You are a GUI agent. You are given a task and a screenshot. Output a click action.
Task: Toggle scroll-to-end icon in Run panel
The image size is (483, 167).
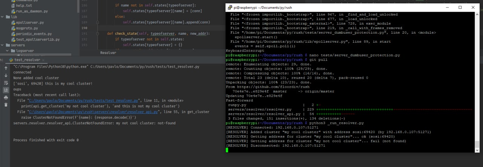pos(6,90)
